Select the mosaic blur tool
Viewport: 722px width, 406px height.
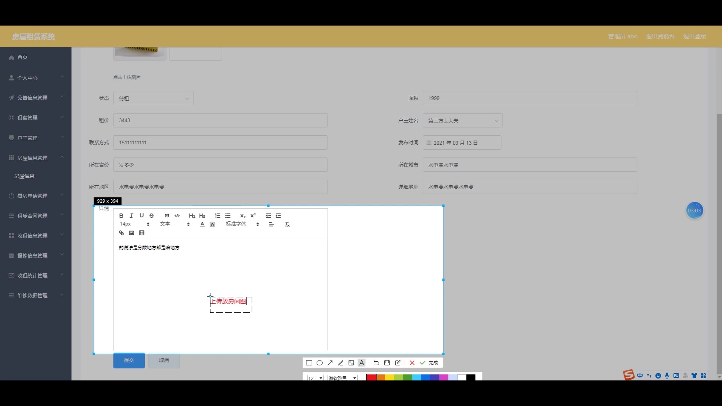pyautogui.click(x=351, y=363)
